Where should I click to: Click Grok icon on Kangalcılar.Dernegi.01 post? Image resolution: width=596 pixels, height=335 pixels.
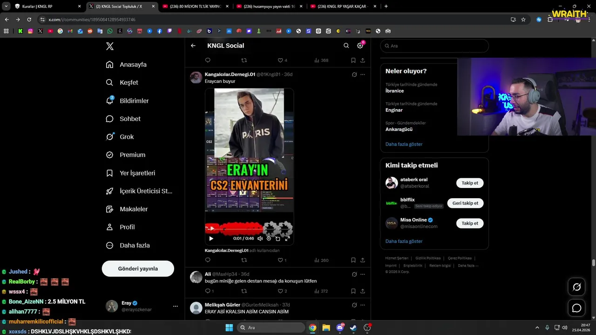[354, 74]
